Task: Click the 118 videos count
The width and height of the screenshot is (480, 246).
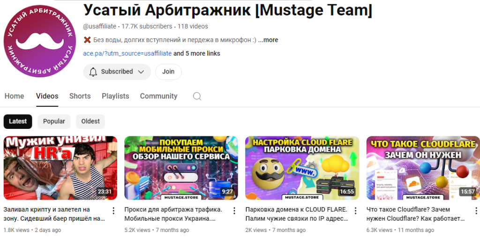Action: click(x=193, y=27)
